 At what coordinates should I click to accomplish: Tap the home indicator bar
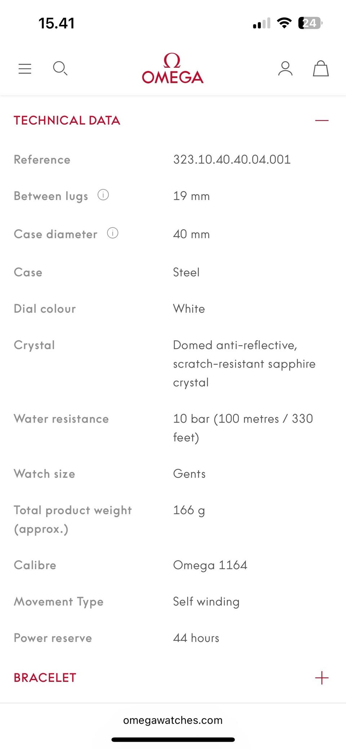tap(173, 740)
